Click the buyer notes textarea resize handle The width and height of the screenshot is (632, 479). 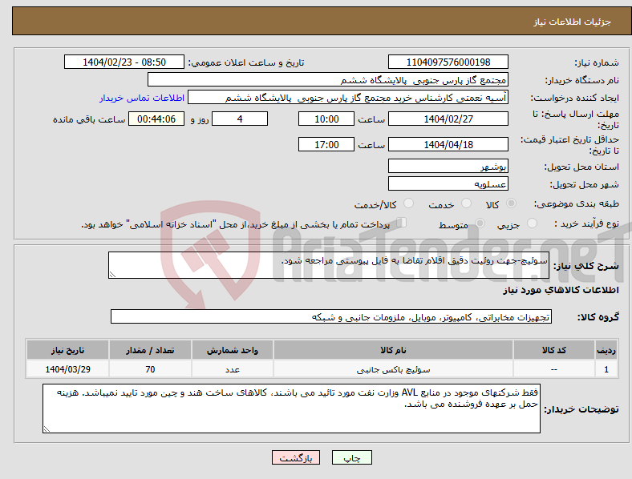tap(47, 429)
